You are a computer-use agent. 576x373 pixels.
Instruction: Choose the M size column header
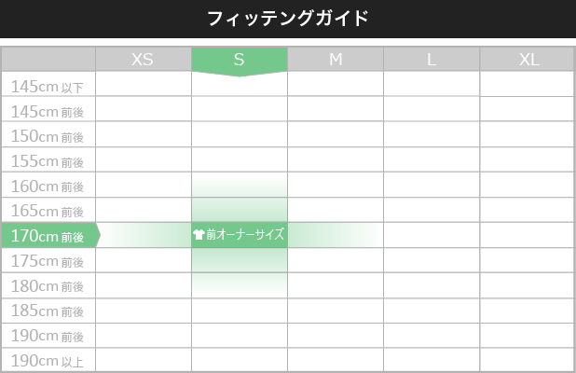coord(336,59)
